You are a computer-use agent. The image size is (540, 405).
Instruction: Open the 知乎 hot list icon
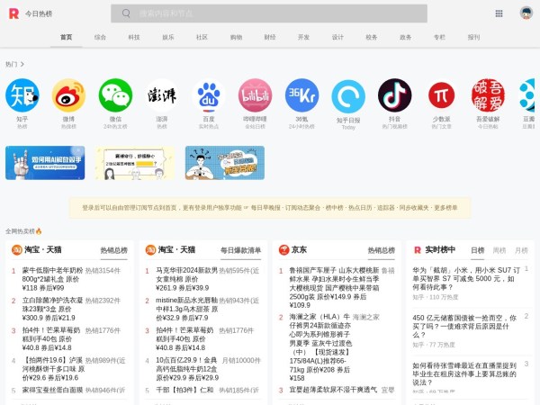point(22,95)
